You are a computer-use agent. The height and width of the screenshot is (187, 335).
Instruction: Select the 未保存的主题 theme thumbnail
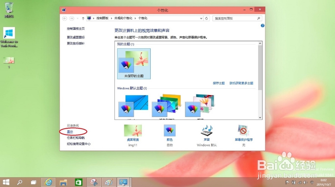click(x=134, y=64)
